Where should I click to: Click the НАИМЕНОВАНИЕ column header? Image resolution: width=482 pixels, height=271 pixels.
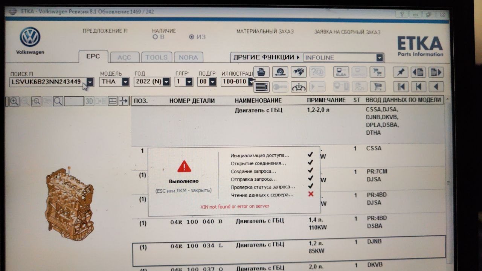pos(258,100)
